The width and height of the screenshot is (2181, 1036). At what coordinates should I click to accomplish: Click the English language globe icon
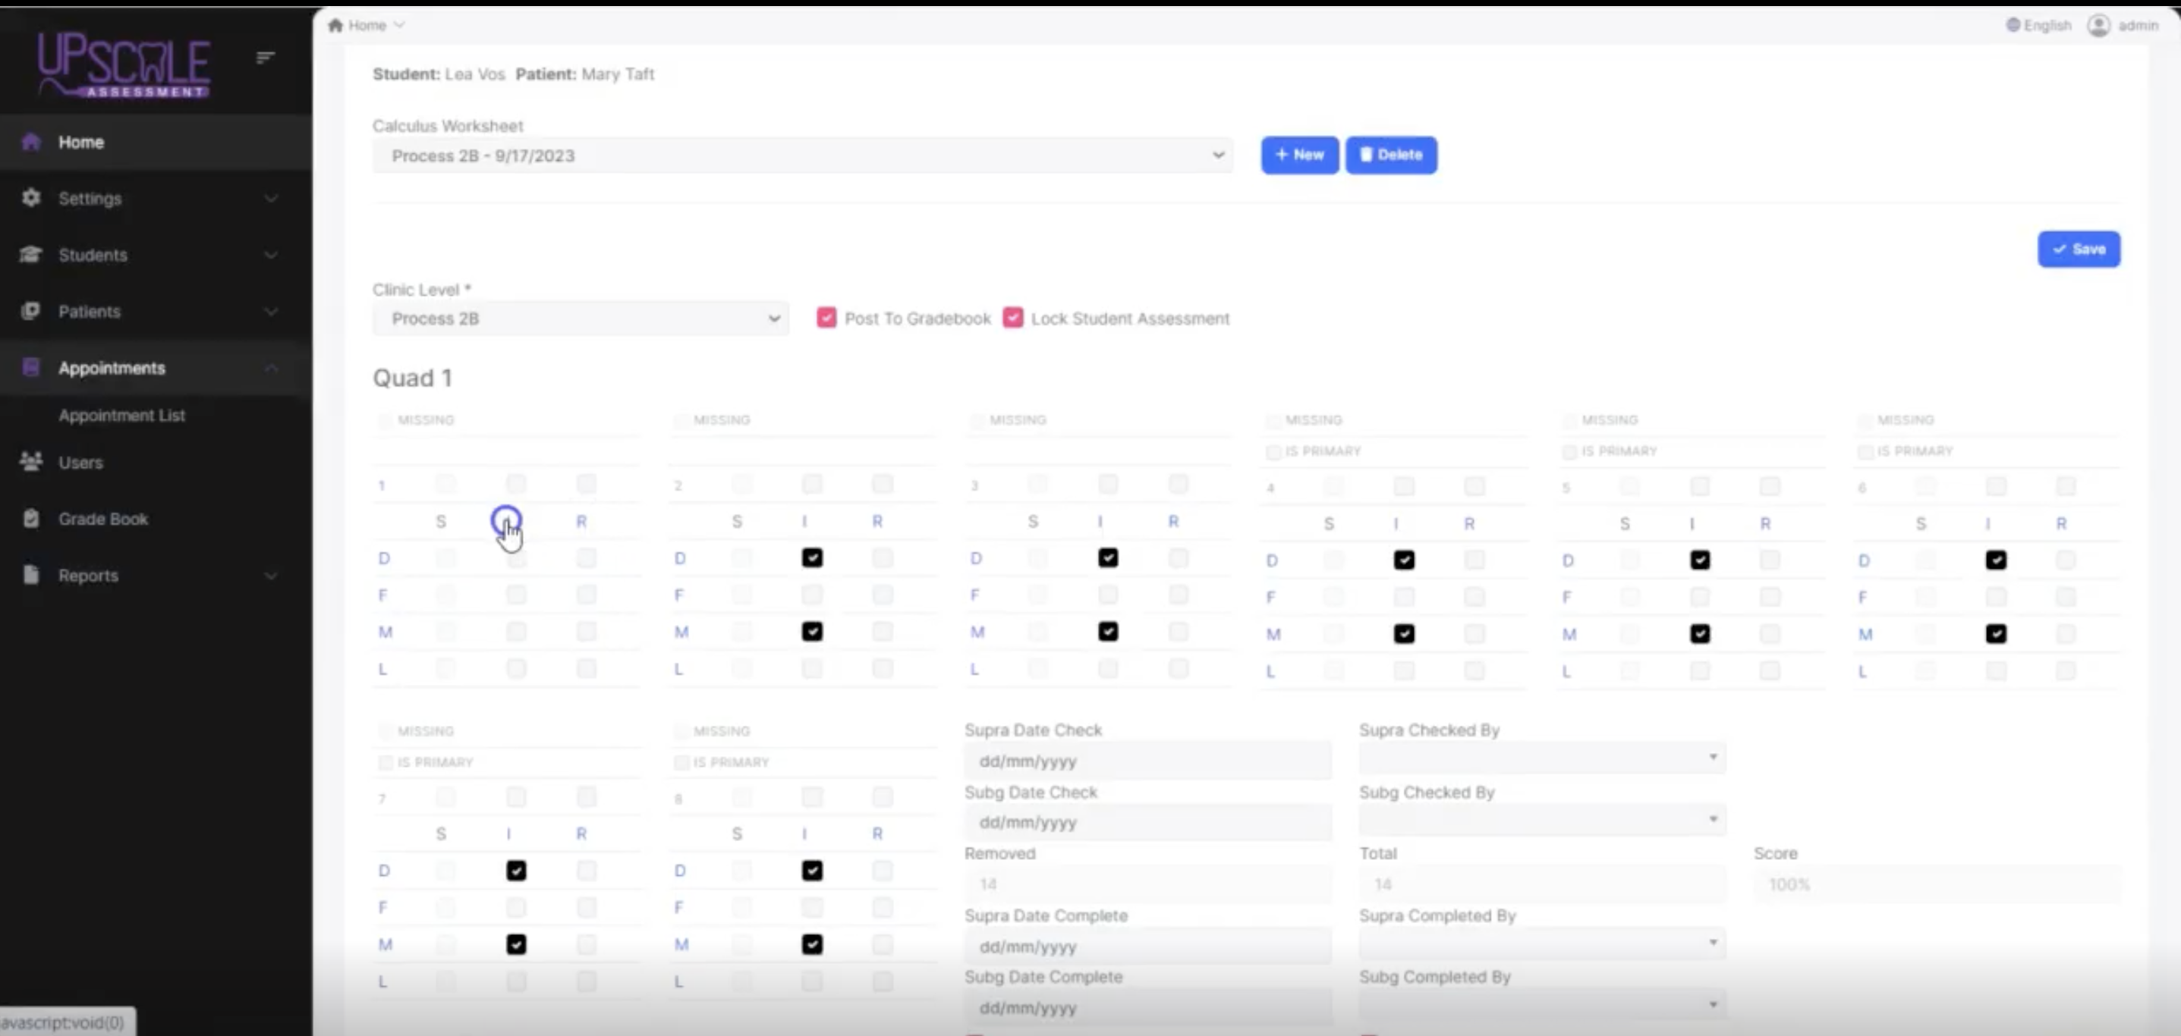click(2013, 25)
